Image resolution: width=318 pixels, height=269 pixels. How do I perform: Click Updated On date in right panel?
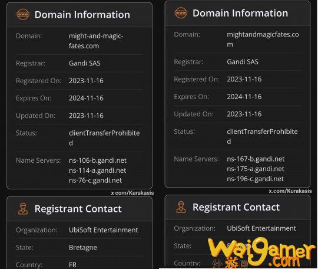(244, 114)
